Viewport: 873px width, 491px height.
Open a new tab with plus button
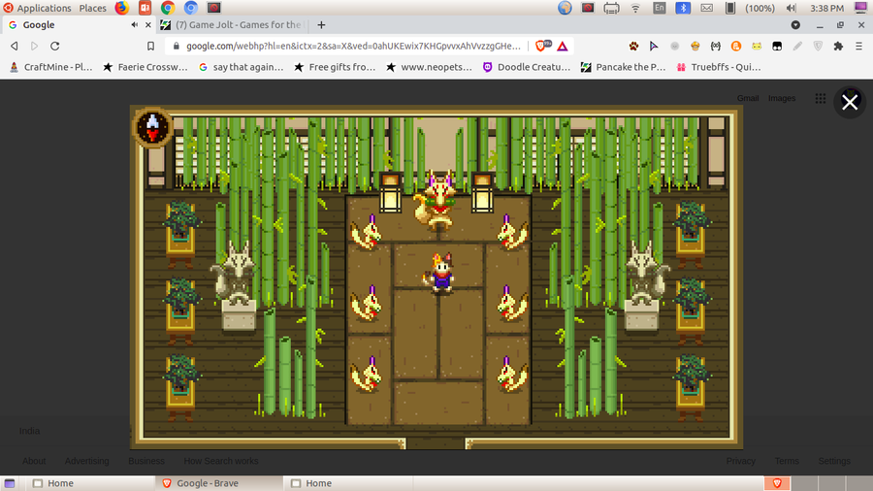pyautogui.click(x=321, y=25)
